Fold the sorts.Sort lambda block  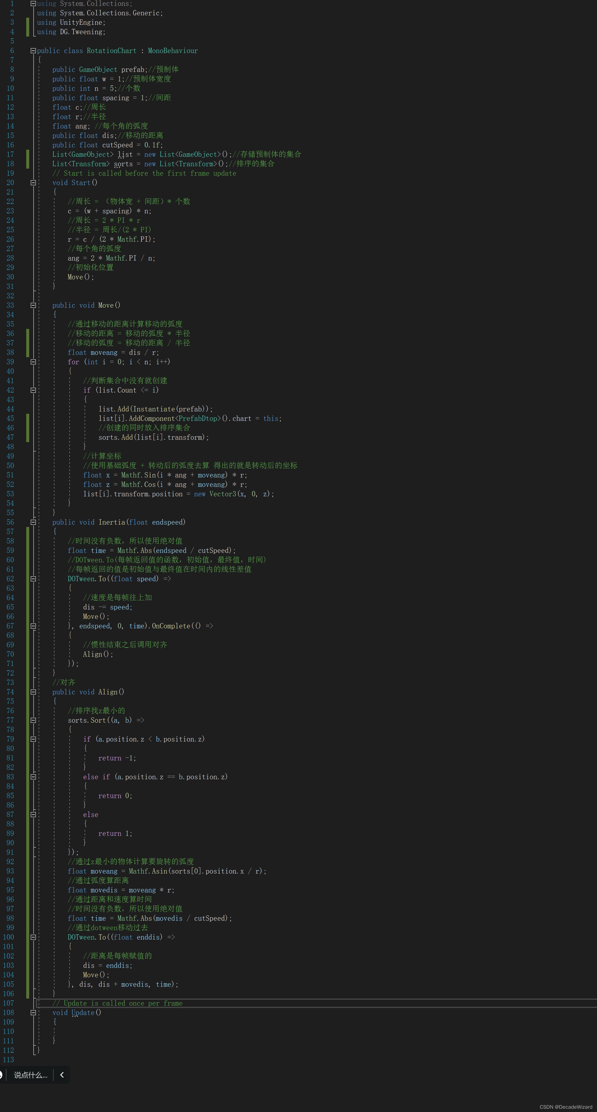[x=33, y=720]
